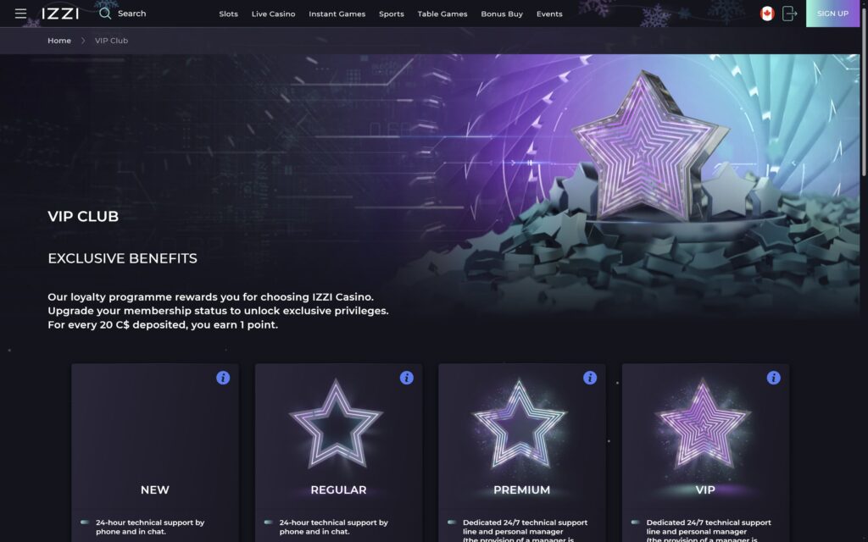The height and width of the screenshot is (542, 868).
Task: Click the SIGN UP button
Action: point(832,14)
